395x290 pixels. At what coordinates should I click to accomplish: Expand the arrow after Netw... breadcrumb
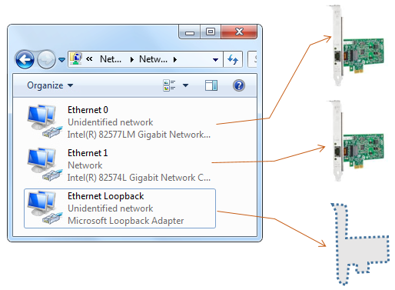click(x=175, y=60)
